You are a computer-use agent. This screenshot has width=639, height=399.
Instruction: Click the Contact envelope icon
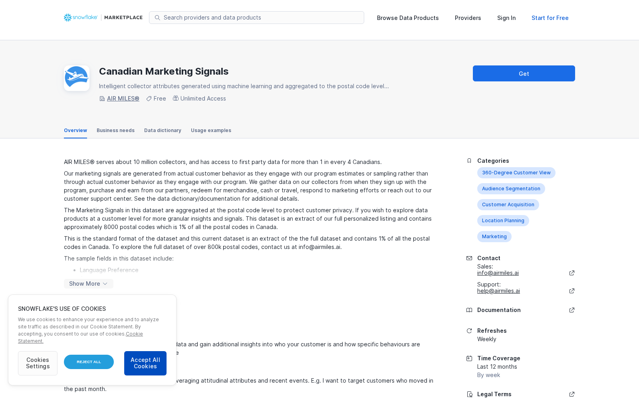[469, 258]
